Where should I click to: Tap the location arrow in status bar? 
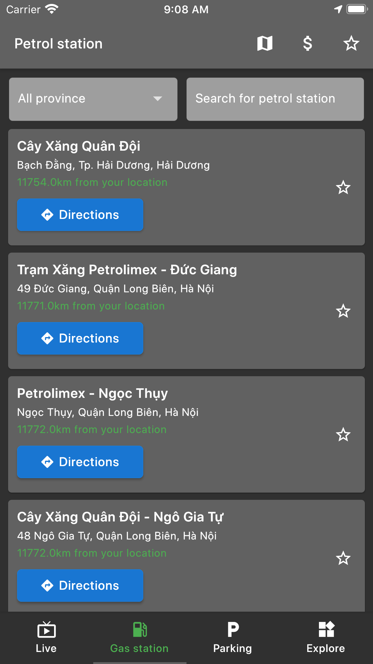point(338,9)
